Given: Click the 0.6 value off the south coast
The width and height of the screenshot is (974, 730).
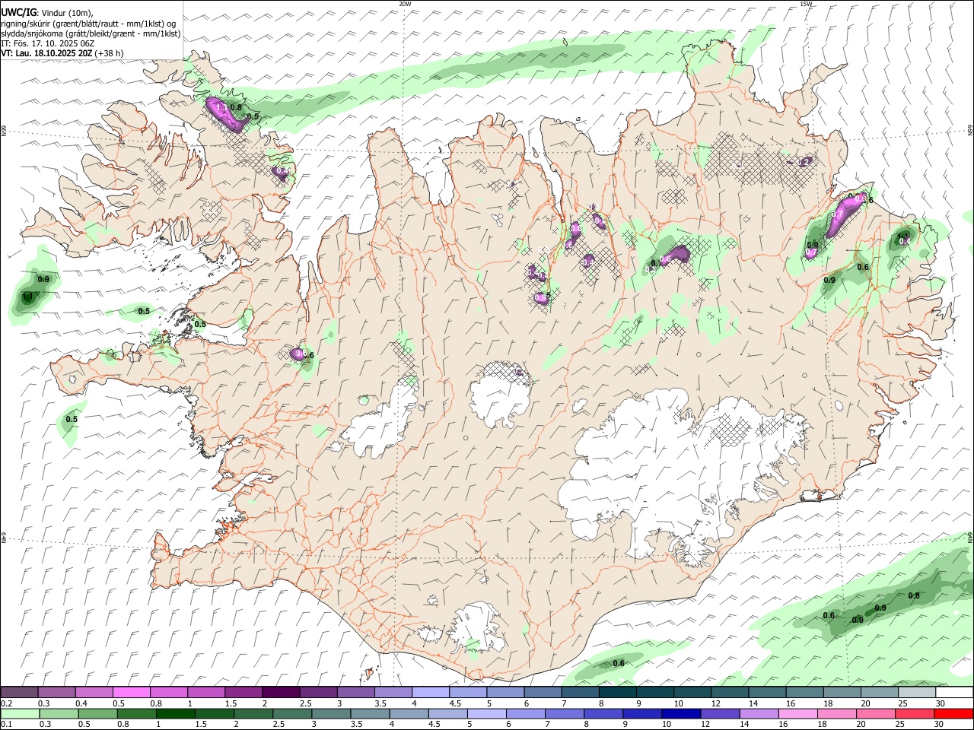Looking at the screenshot, I should pyautogui.click(x=619, y=663).
